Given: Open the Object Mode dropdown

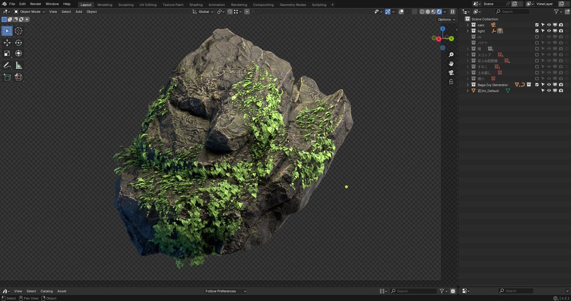Looking at the screenshot, I should click(x=29, y=11).
